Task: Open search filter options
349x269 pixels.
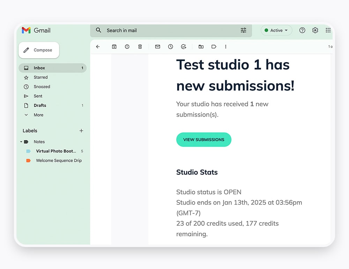Action: click(x=244, y=30)
